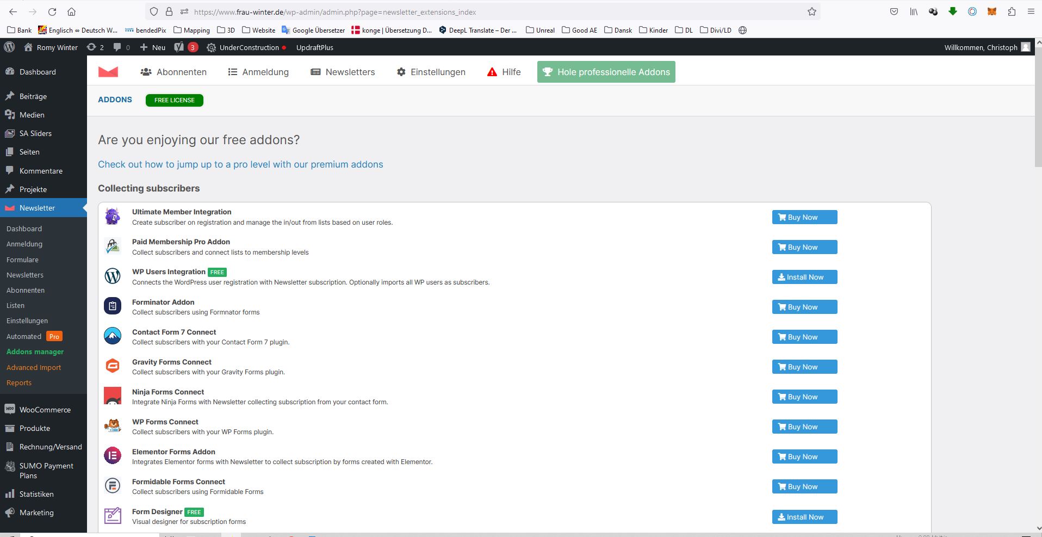Click the Form Designer icon
This screenshot has width=1042, height=537.
tap(113, 516)
